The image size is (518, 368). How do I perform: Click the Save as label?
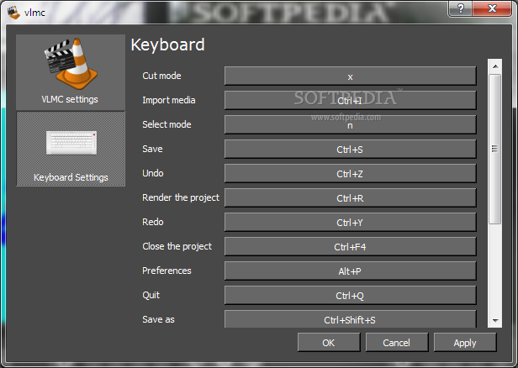tap(158, 319)
